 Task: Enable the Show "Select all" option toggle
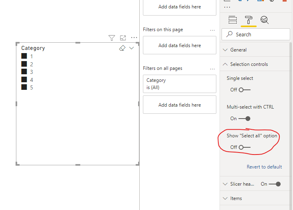pyautogui.click(x=245, y=147)
